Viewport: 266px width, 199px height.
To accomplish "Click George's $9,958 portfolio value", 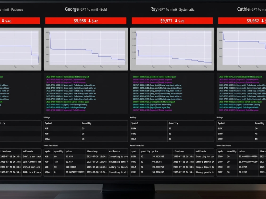I will click(80, 21).
